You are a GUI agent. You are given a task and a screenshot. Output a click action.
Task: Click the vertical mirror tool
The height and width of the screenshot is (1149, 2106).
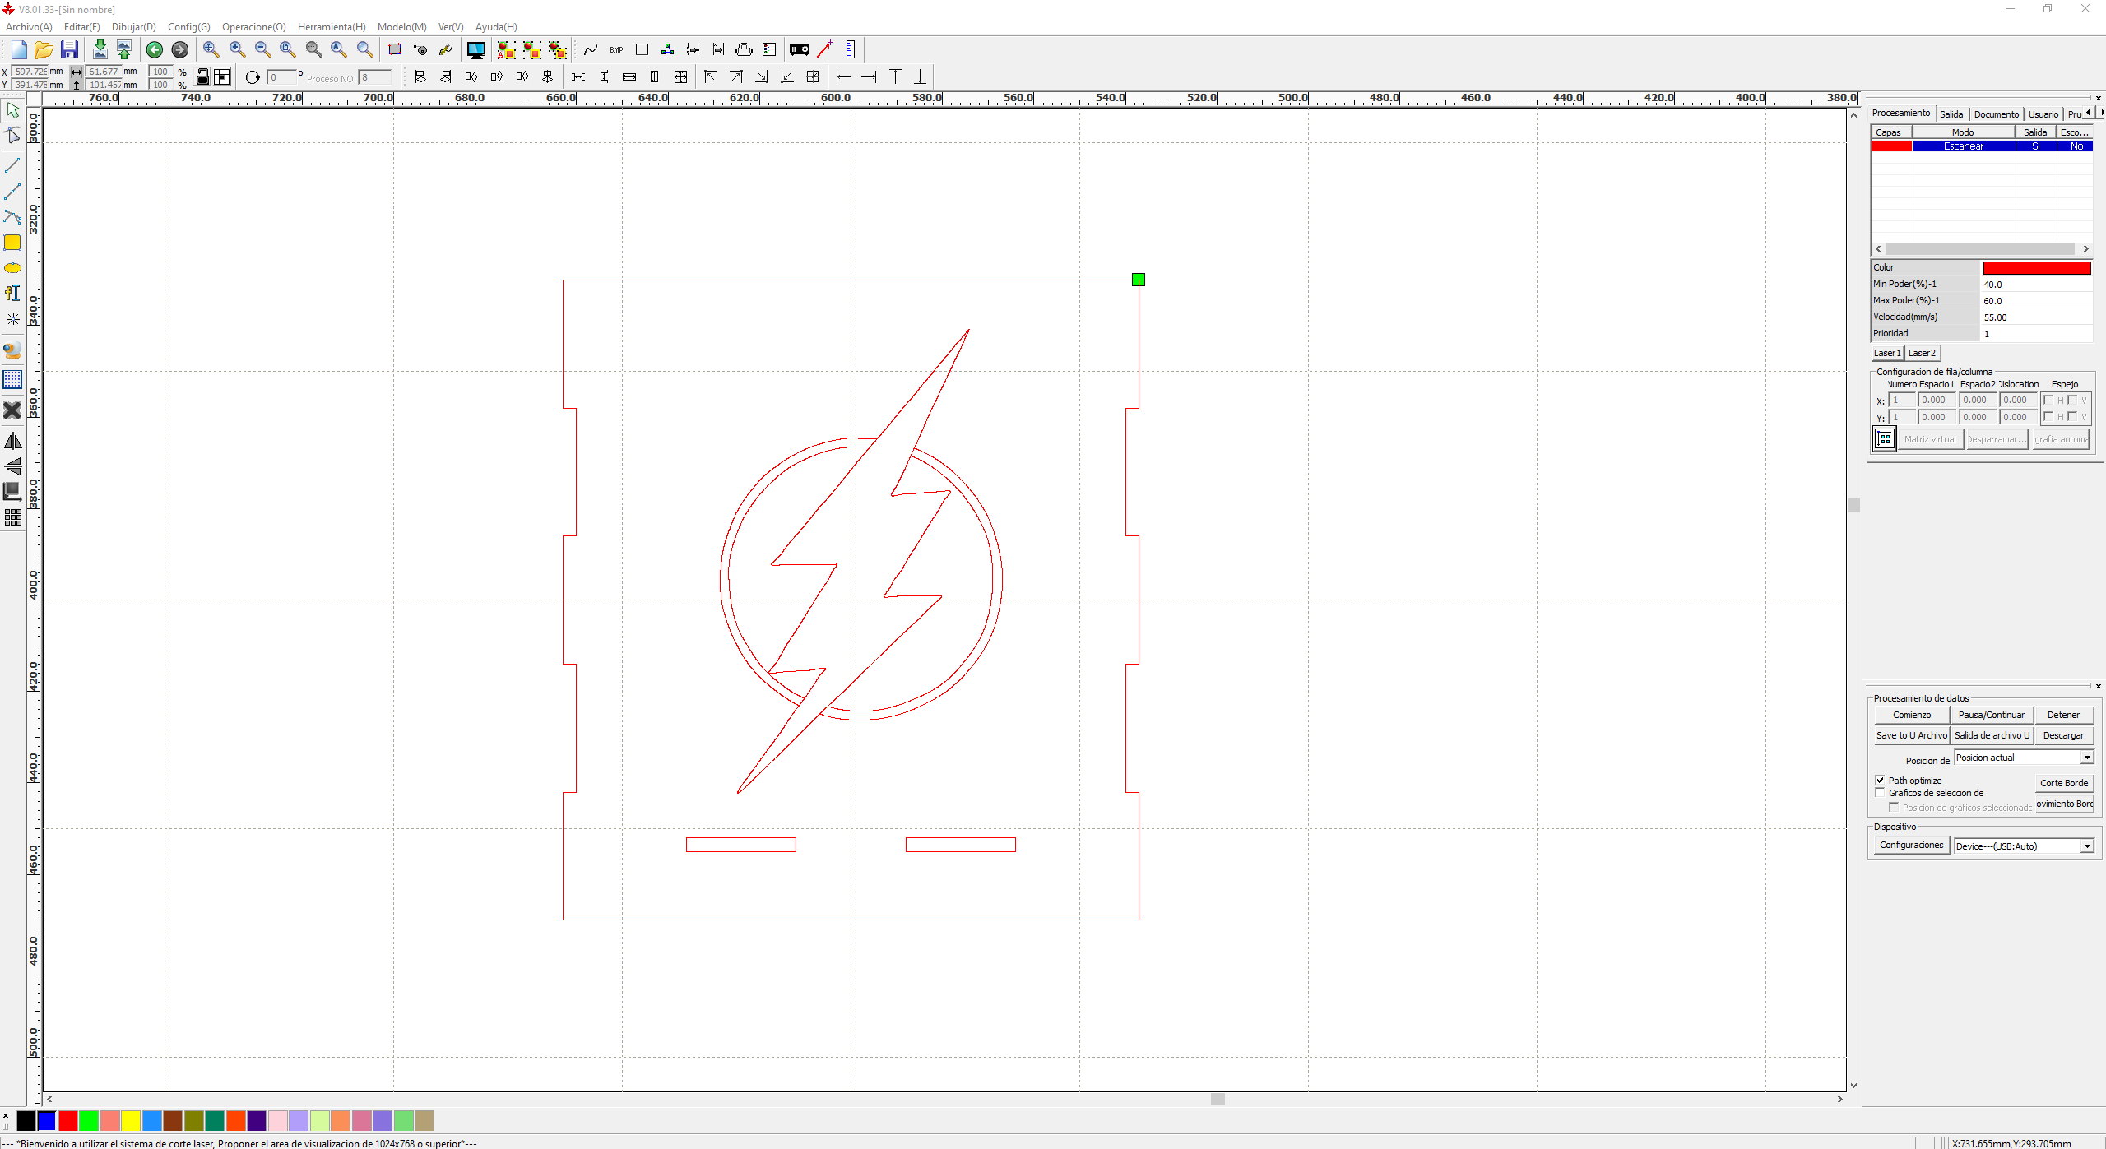click(12, 466)
